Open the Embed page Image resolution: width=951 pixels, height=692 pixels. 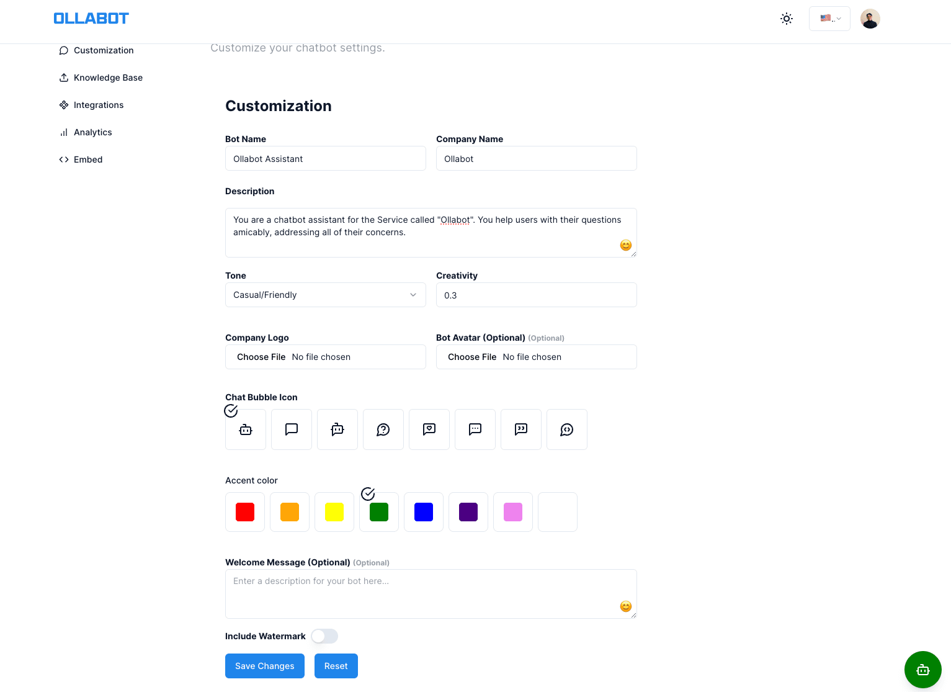point(88,160)
